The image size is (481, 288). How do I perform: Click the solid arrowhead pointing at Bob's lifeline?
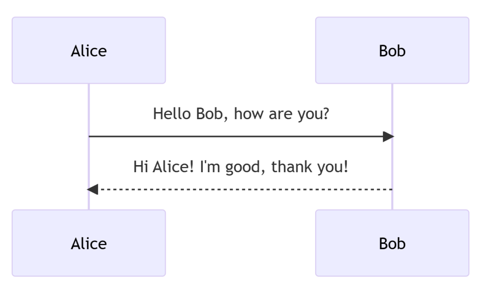pos(388,136)
